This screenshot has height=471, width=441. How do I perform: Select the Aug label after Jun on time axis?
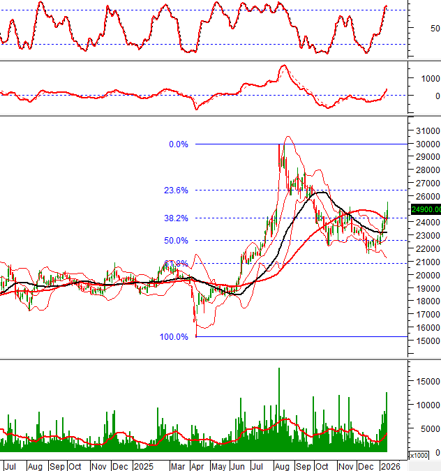tap(283, 465)
